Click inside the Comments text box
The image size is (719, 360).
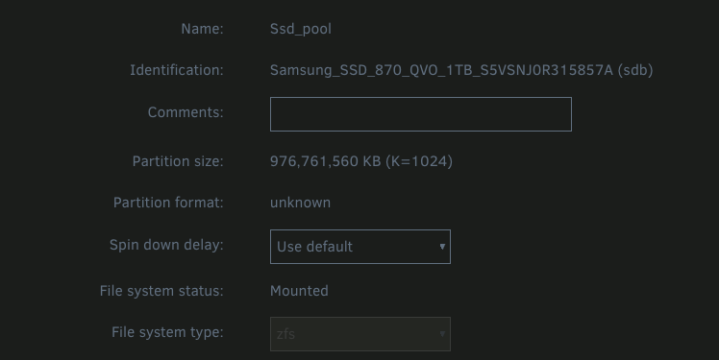point(420,114)
